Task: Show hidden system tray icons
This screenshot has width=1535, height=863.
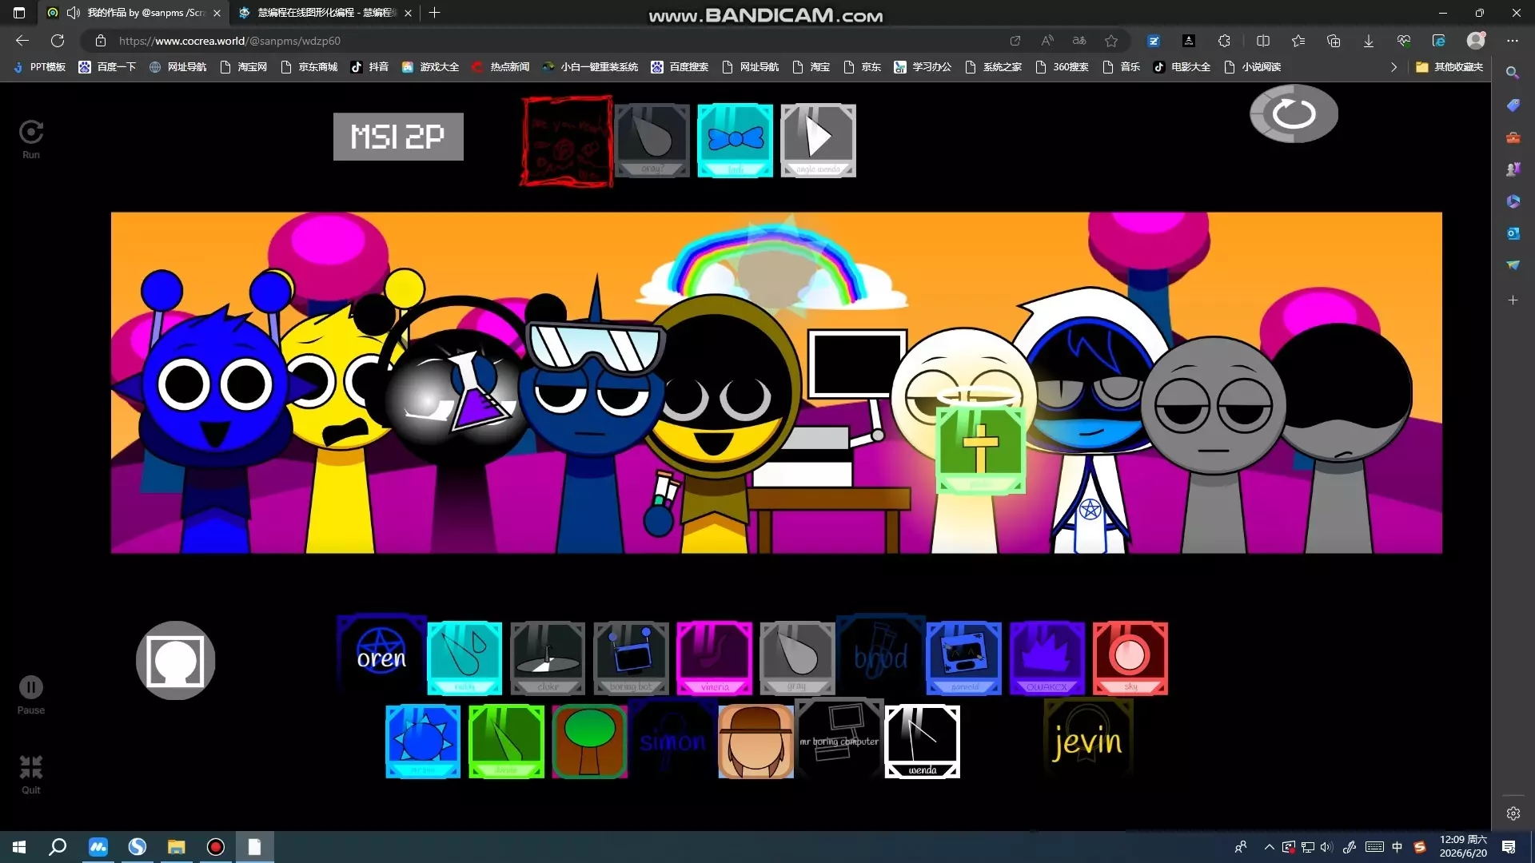Action: click(1269, 847)
